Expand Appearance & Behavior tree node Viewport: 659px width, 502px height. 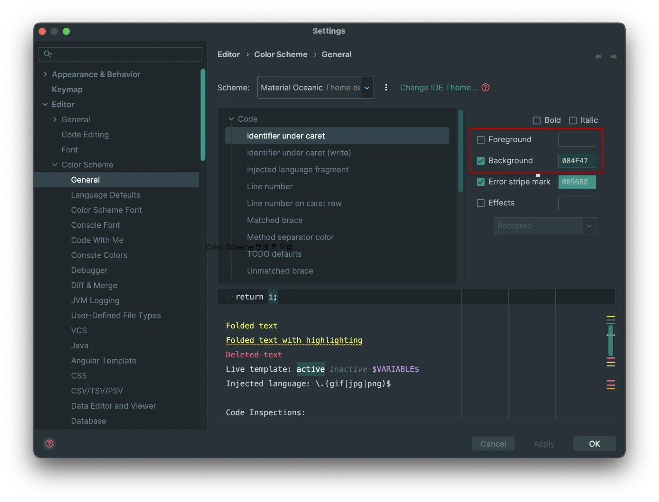point(45,74)
